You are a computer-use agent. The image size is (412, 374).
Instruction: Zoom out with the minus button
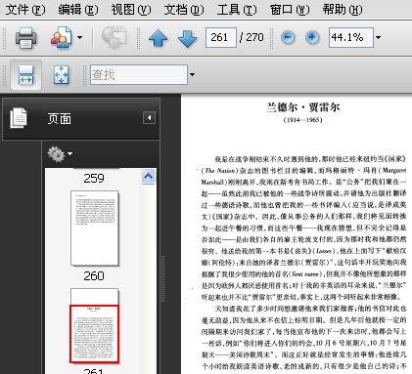click(288, 37)
